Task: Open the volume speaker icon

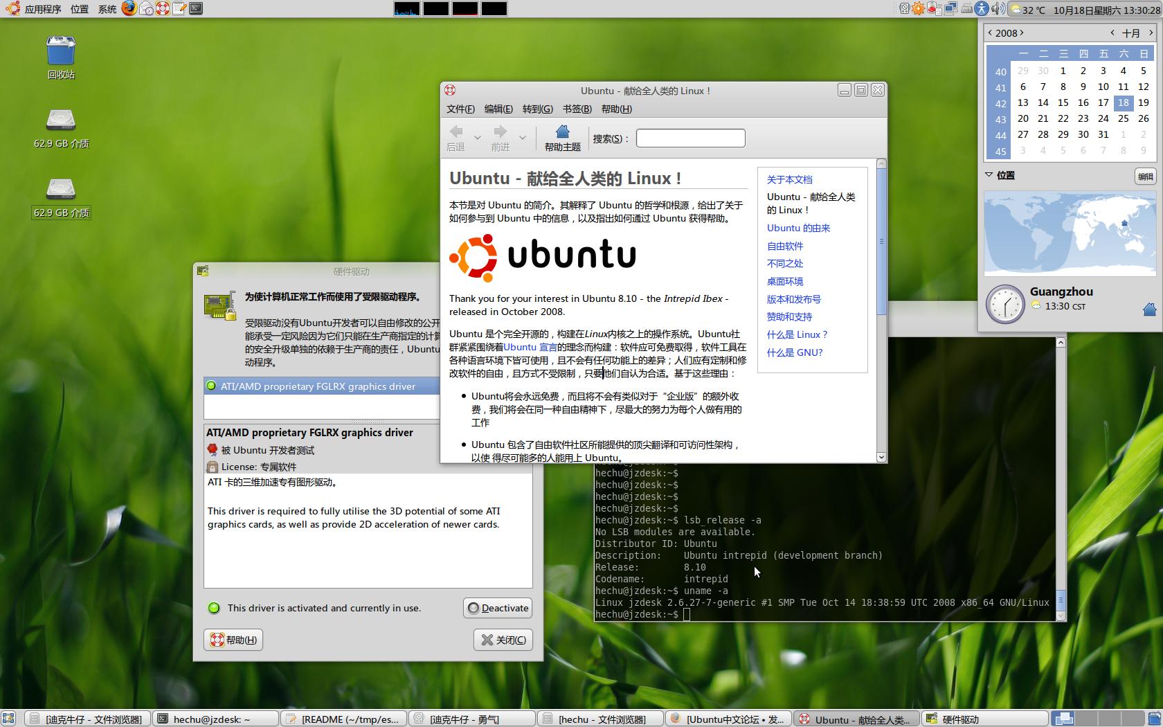Action: pyautogui.click(x=998, y=8)
